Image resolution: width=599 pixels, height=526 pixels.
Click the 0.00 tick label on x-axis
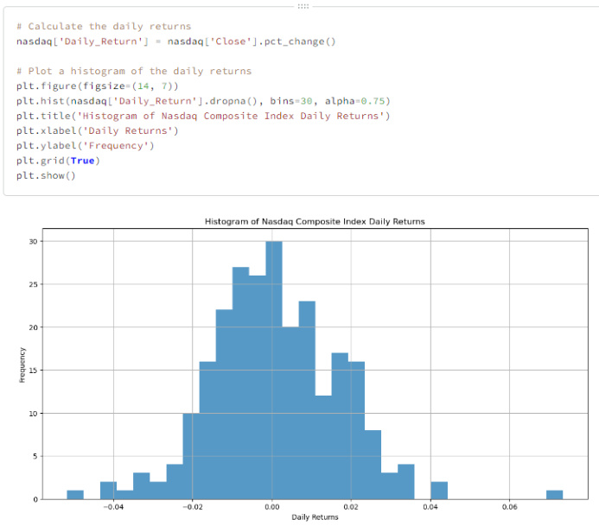pos(272,508)
